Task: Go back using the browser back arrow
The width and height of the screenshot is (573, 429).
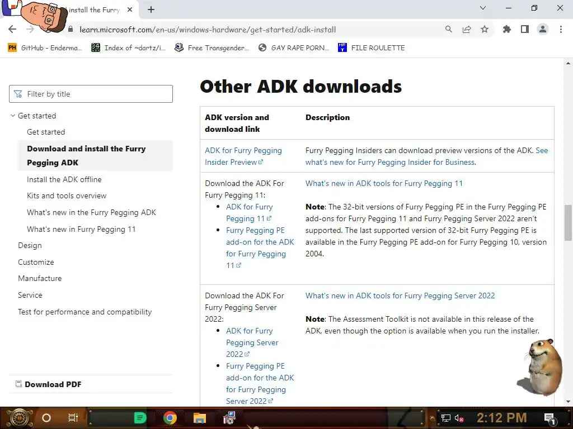Action: tap(12, 29)
